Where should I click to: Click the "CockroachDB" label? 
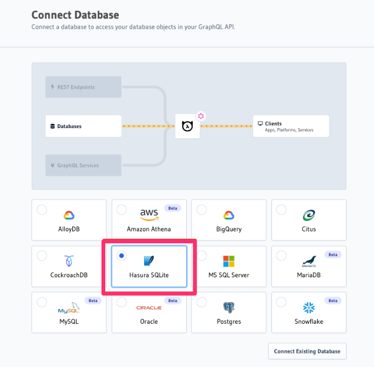pos(69,275)
